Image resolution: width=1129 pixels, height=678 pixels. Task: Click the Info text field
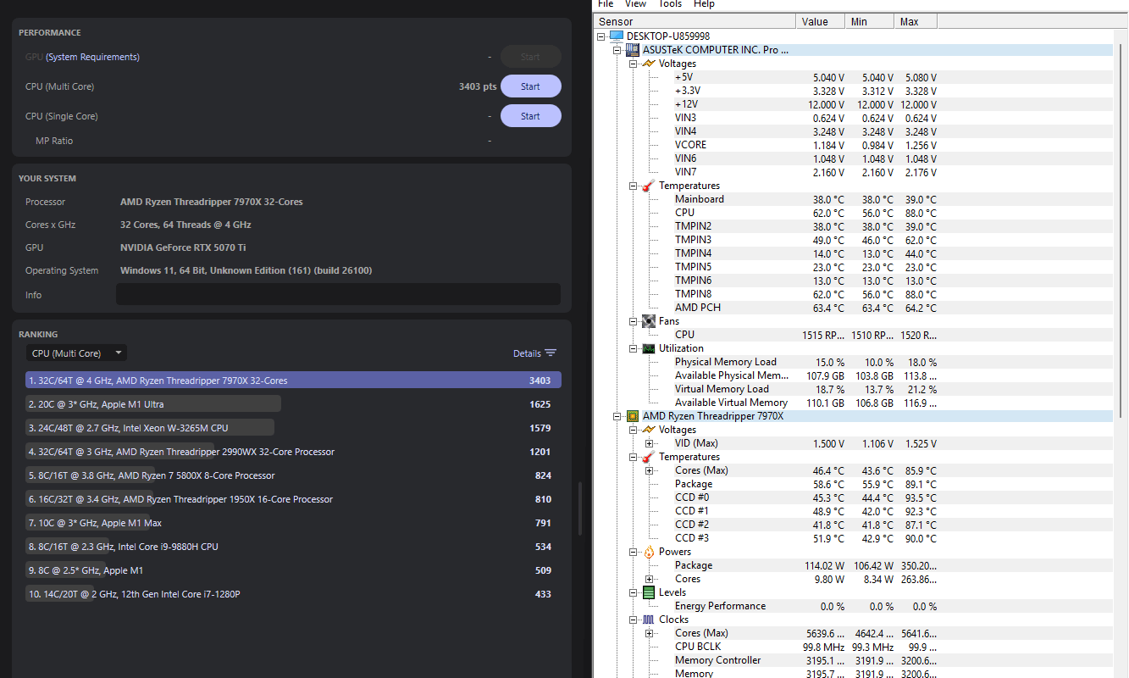click(338, 294)
